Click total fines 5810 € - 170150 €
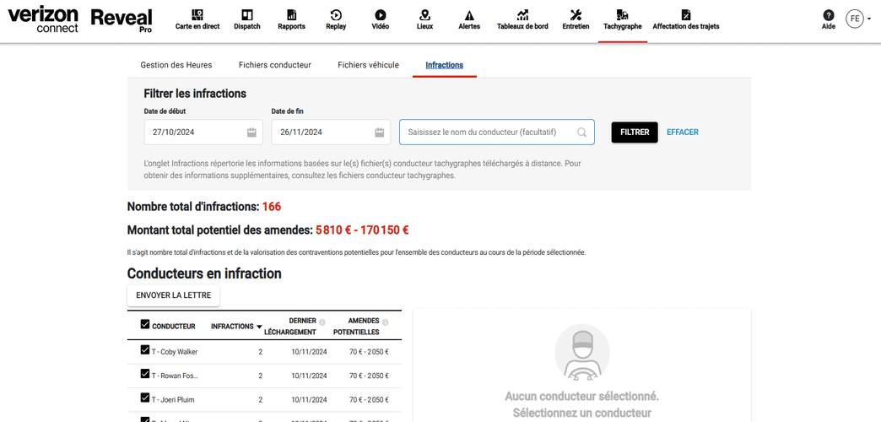The image size is (881, 422). (x=362, y=230)
